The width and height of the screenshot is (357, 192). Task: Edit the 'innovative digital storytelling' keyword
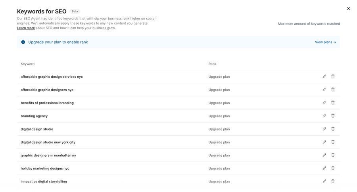(x=324, y=181)
